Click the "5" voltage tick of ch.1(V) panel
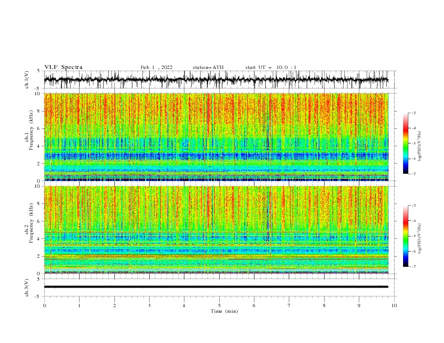 [39, 71]
